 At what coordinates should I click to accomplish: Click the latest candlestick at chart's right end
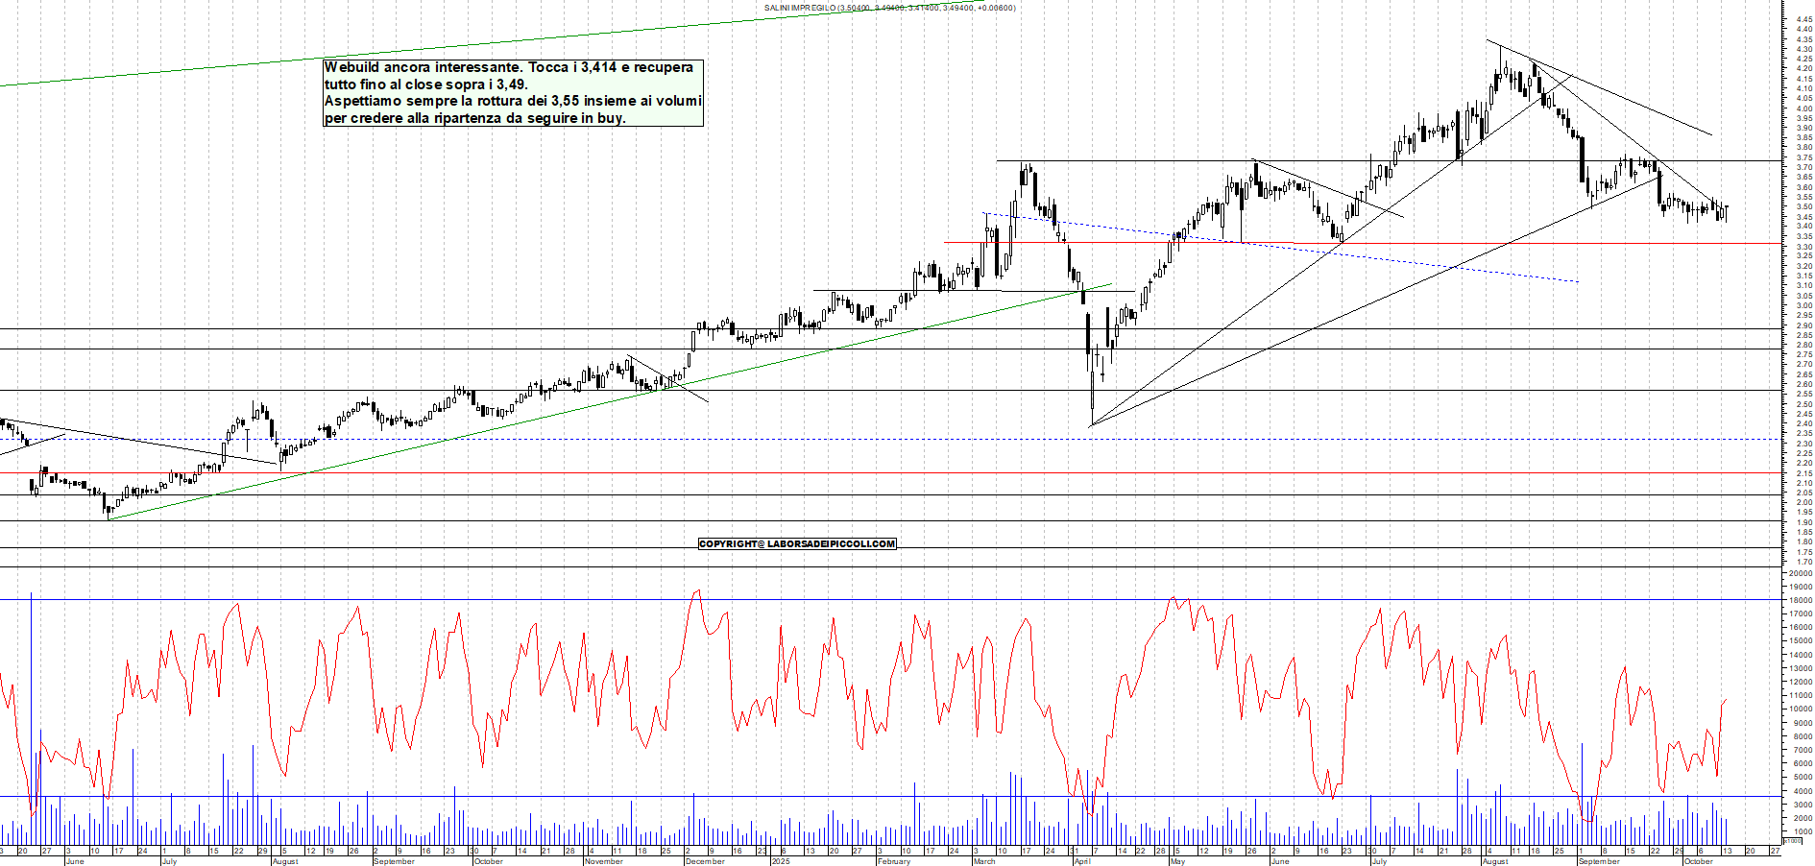pyautogui.click(x=1726, y=212)
